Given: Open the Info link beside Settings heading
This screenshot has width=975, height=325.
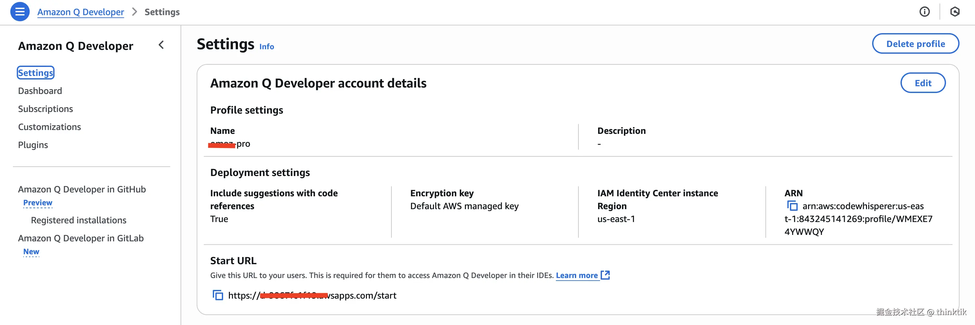Looking at the screenshot, I should [x=266, y=46].
